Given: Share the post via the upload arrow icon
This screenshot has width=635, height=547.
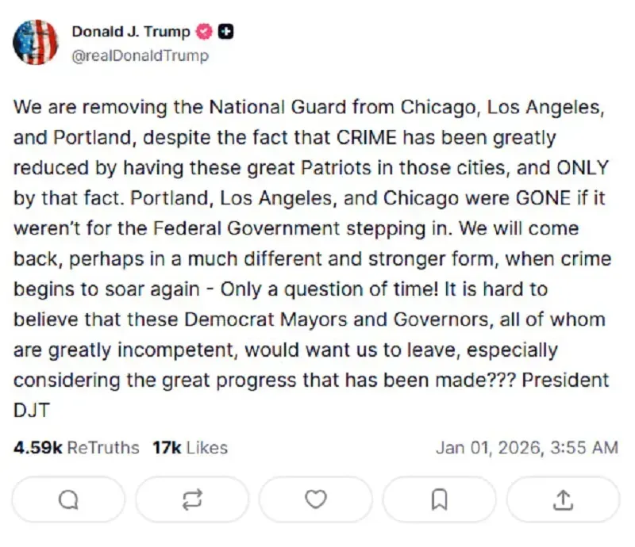Looking at the screenshot, I should click(564, 499).
